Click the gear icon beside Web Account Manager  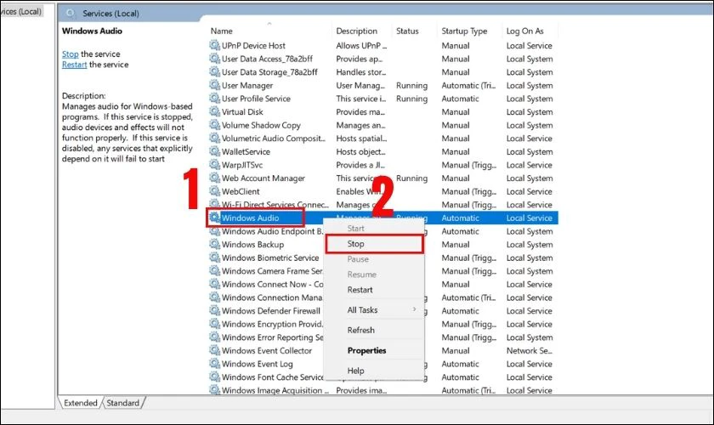[214, 178]
